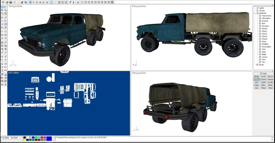Pick the red color swatch in palette
Viewport: 275px width, 143px height.
[x=42, y=137]
